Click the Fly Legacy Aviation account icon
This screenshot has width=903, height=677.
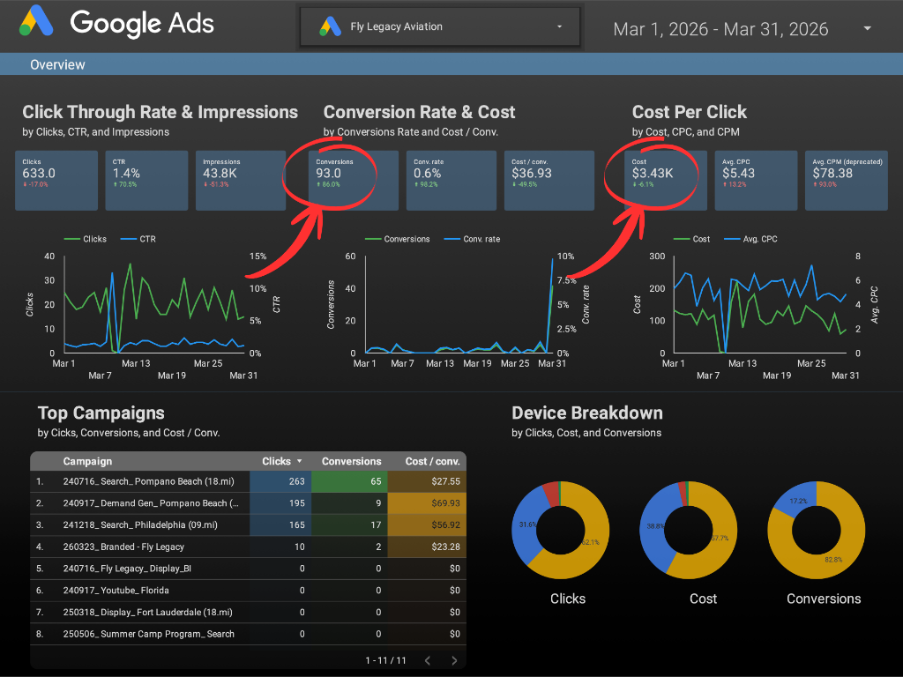coord(331,26)
